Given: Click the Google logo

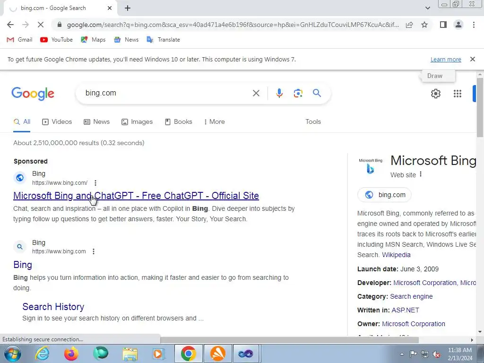Looking at the screenshot, I should point(33,94).
